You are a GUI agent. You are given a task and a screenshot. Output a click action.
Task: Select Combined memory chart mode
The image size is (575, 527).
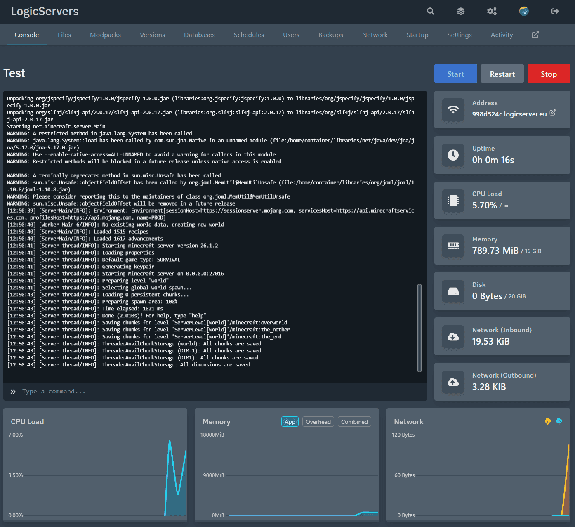coord(354,422)
